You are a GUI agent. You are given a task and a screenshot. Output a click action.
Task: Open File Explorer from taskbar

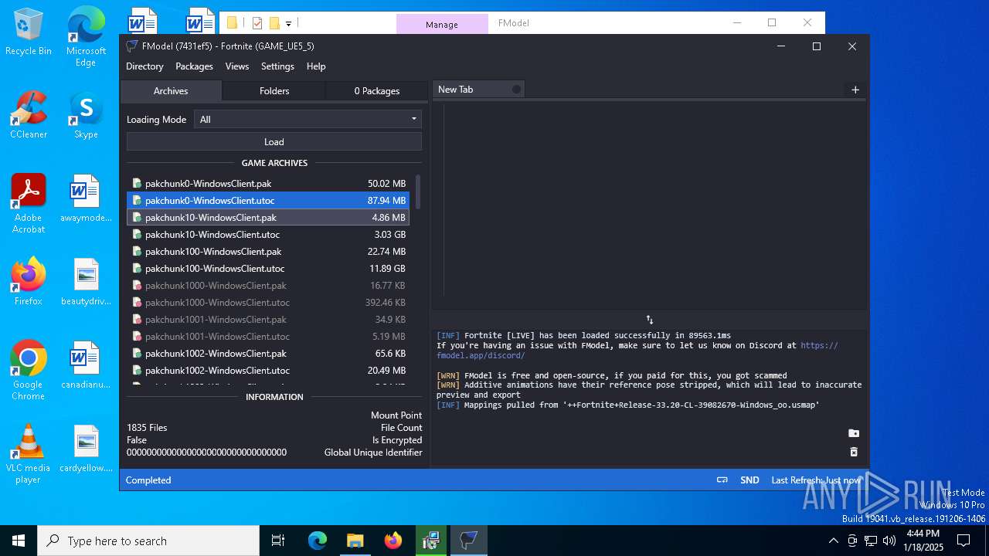click(355, 541)
